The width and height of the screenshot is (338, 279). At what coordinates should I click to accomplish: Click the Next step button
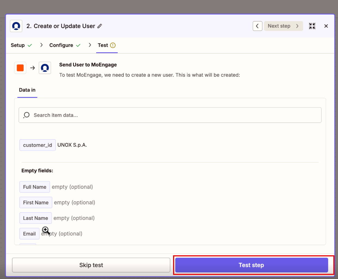pos(283,26)
